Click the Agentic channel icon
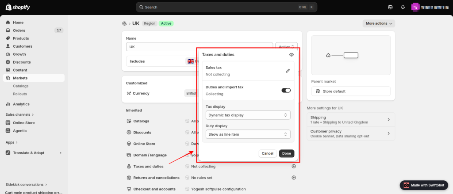This screenshot has height=194, width=453. click(x=8, y=131)
